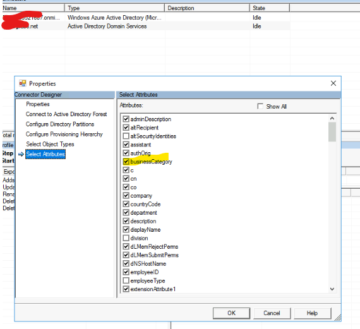Click the Idle state of Azure connector
The width and height of the screenshot is (360, 329).
coord(256,18)
